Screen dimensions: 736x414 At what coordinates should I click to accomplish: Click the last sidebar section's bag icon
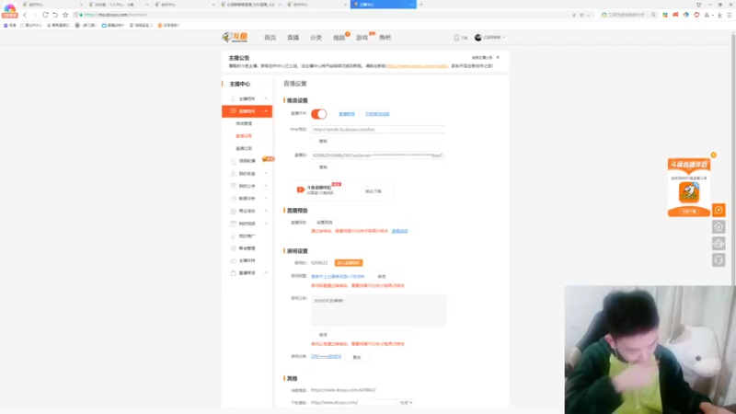[x=233, y=272]
